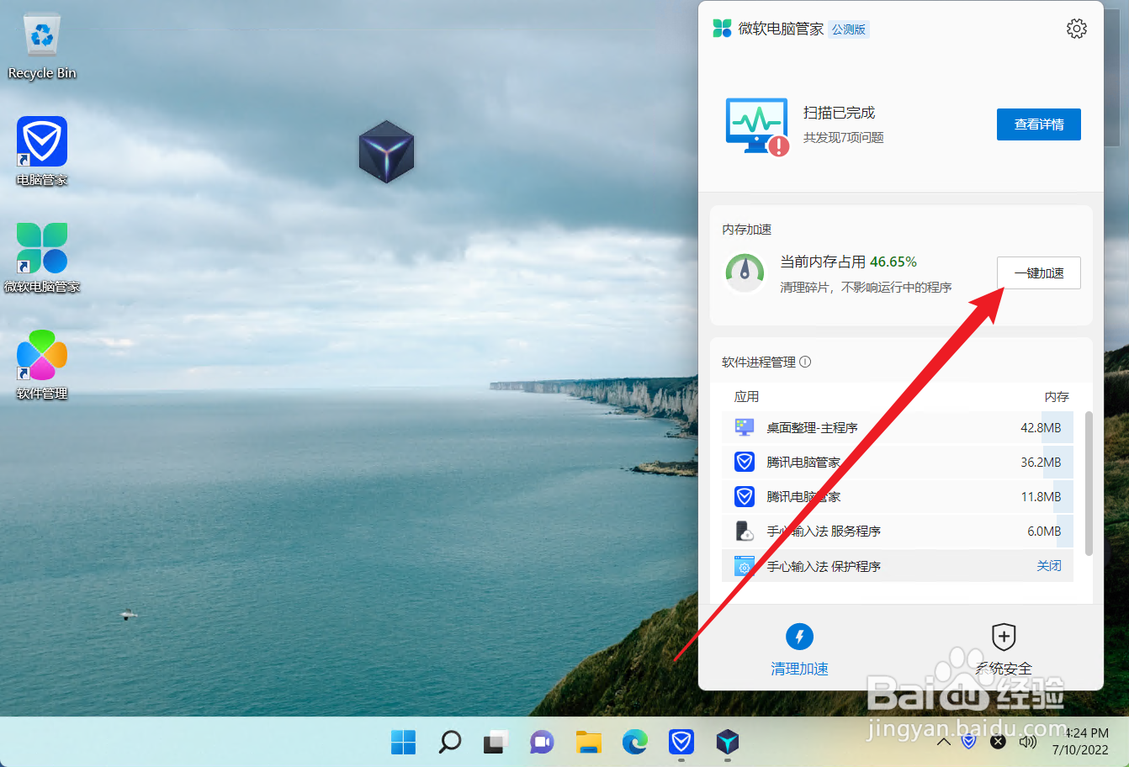Switch to the 清理加速 tab
This screenshot has height=767, width=1129.
click(x=799, y=649)
